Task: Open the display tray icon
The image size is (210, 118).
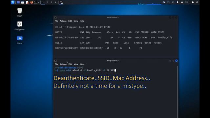Action: tap(168, 2)
